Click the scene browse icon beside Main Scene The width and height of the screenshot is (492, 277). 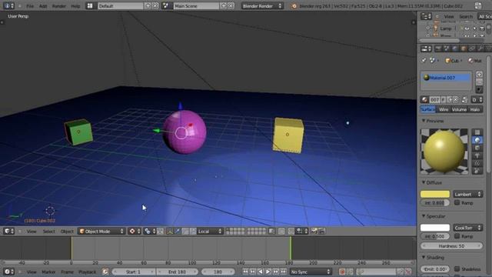click(x=166, y=5)
